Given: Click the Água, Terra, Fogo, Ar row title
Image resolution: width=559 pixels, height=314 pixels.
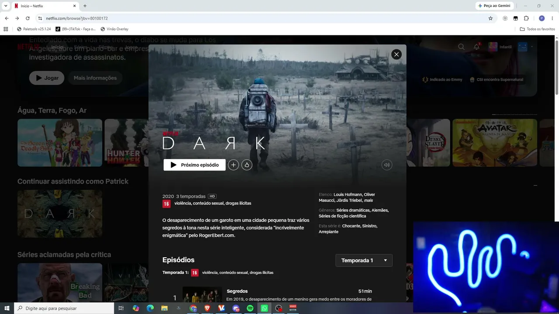Looking at the screenshot, I should 52,110.
